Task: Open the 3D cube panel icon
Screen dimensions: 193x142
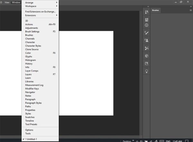Action: coord(147,56)
